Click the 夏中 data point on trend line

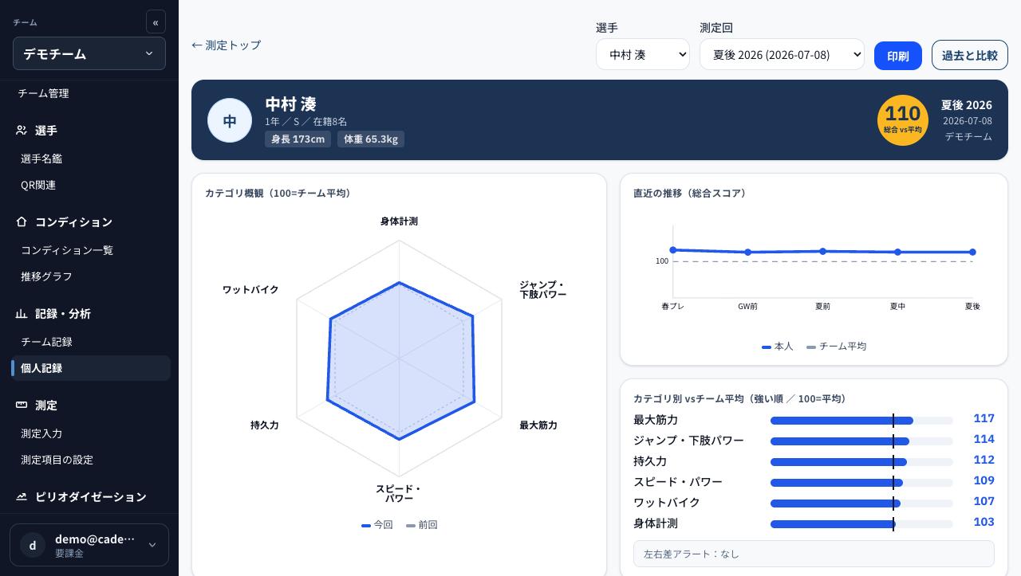[x=898, y=253]
